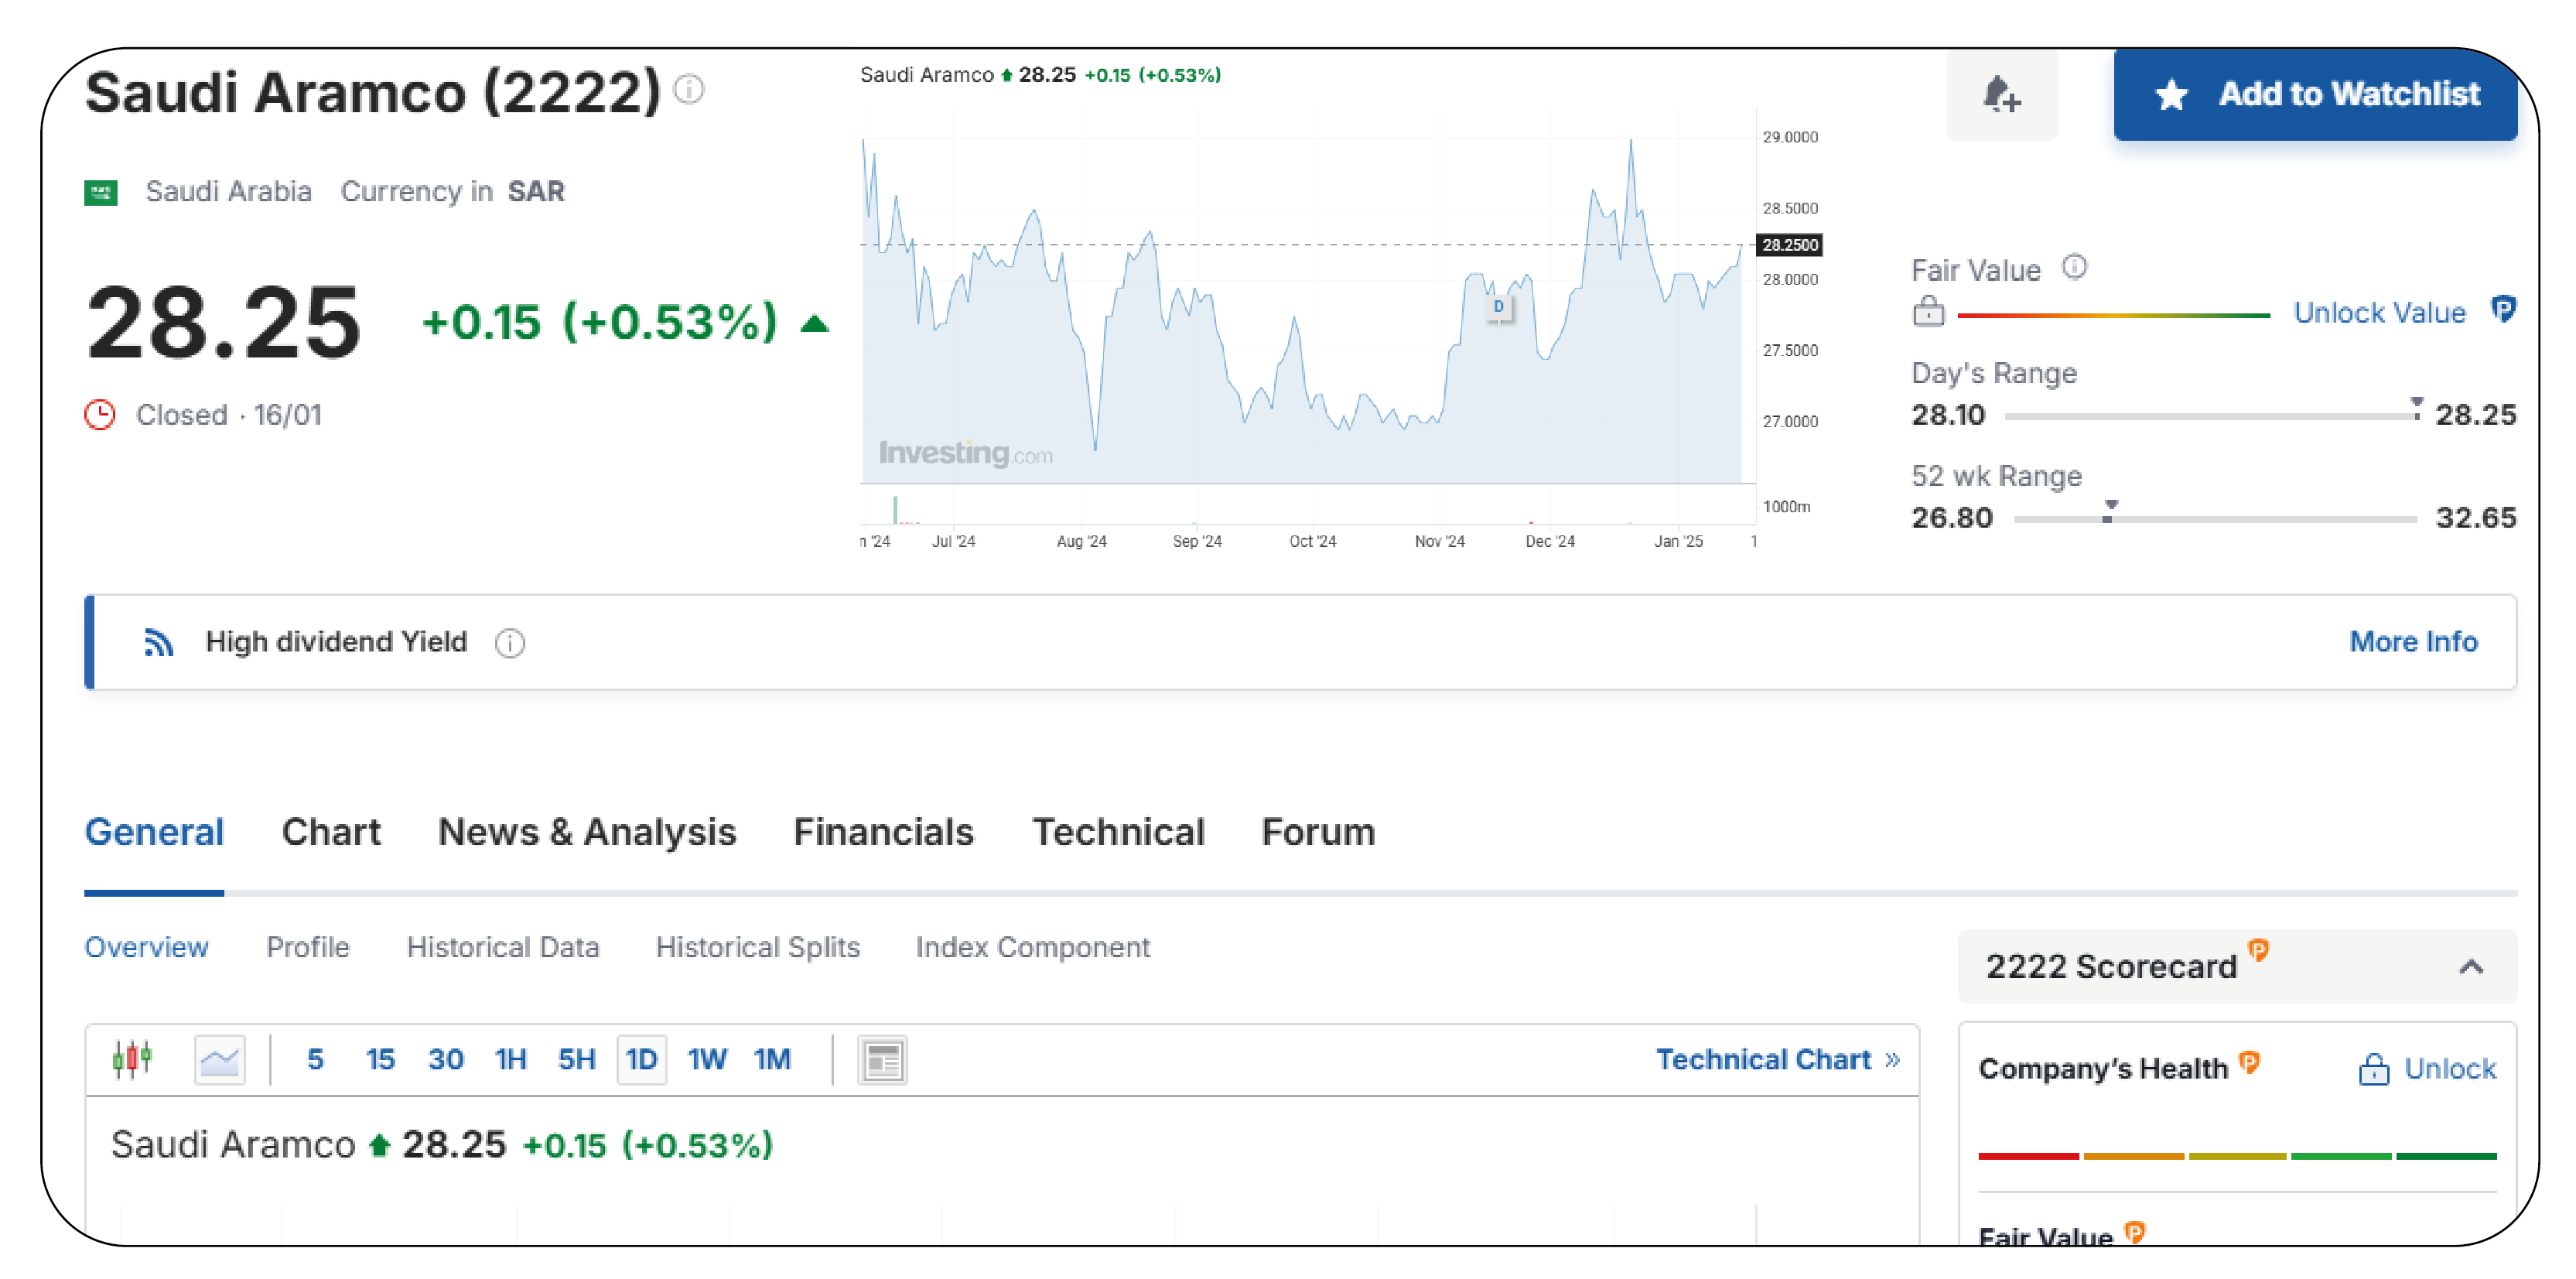Click the 28.2500 price label on chart axis
2576x1279 pixels.
tap(1790, 245)
